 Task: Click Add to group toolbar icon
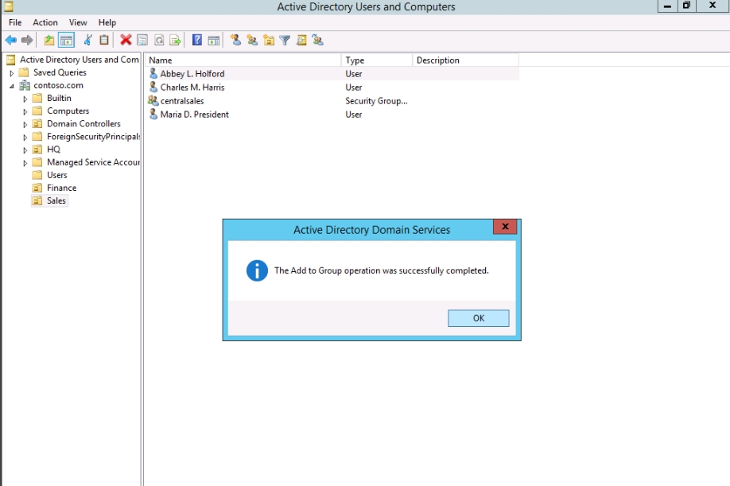318,41
